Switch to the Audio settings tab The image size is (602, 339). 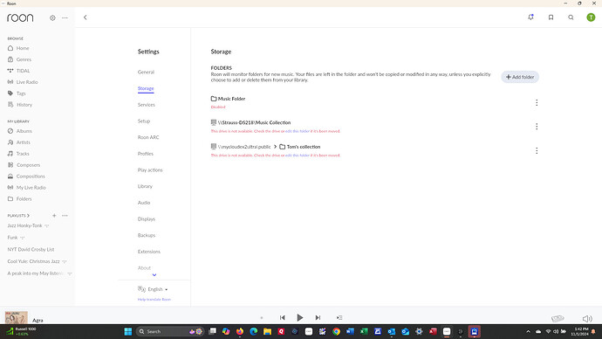tap(144, 203)
